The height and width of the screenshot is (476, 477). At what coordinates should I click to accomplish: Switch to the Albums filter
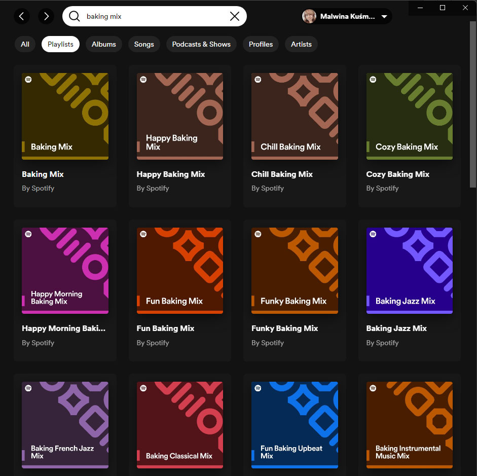(x=104, y=44)
